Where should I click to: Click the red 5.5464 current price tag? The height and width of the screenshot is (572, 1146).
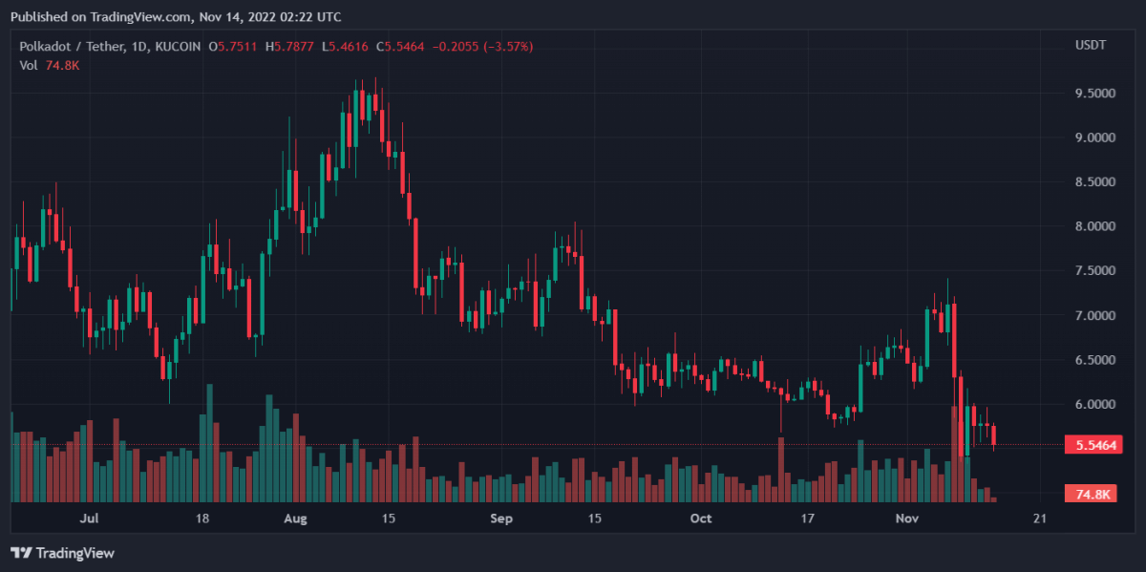click(x=1092, y=446)
